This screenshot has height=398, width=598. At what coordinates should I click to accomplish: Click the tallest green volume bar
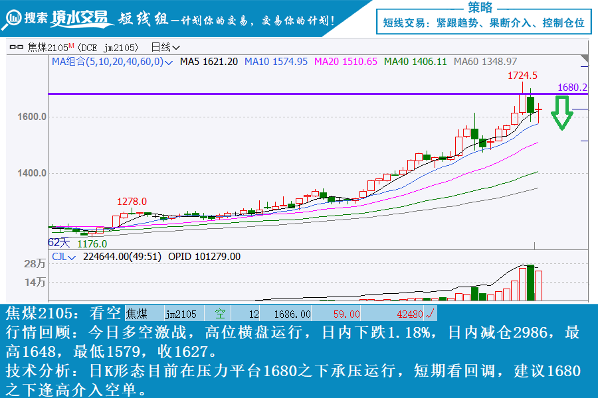pyautogui.click(x=530, y=283)
